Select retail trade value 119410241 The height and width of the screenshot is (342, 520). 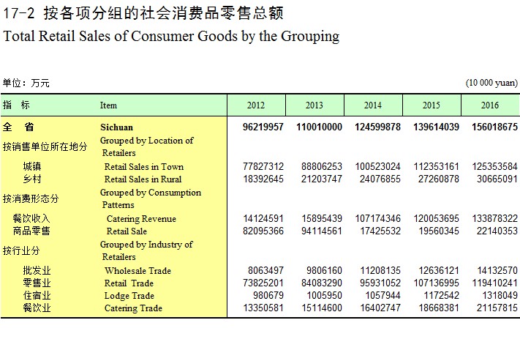point(495,283)
